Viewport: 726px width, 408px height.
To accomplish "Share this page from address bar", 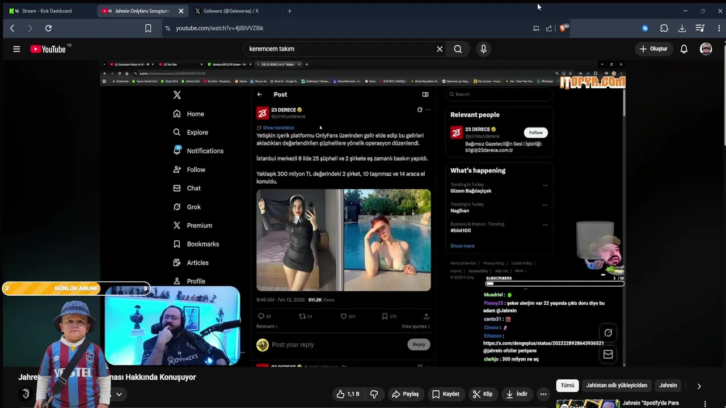I will click(x=549, y=28).
